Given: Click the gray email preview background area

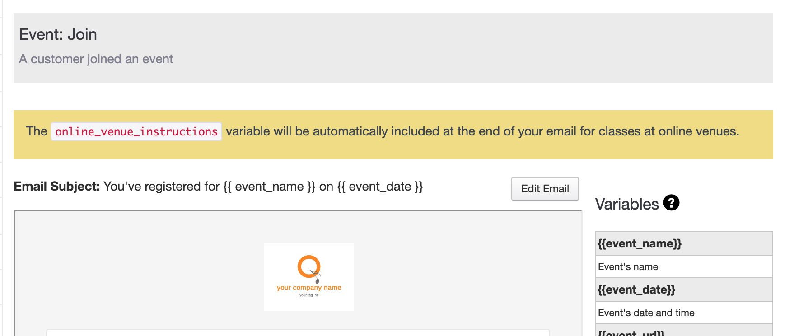Looking at the screenshot, I should [x=135, y=271].
